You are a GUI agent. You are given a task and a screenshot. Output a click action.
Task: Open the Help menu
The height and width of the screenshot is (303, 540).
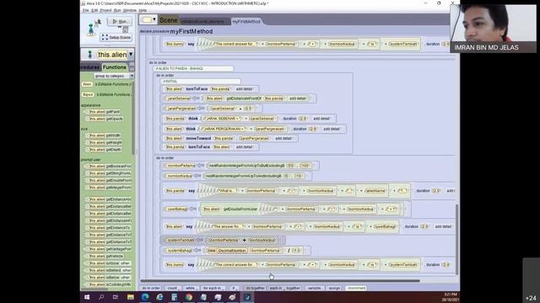click(x=143, y=11)
